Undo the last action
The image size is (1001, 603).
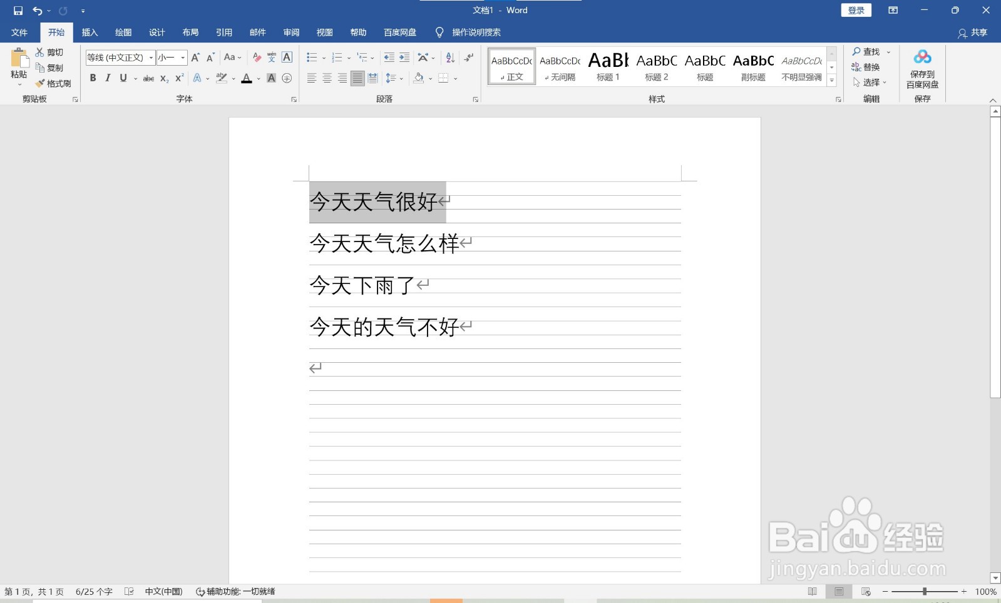pos(38,11)
